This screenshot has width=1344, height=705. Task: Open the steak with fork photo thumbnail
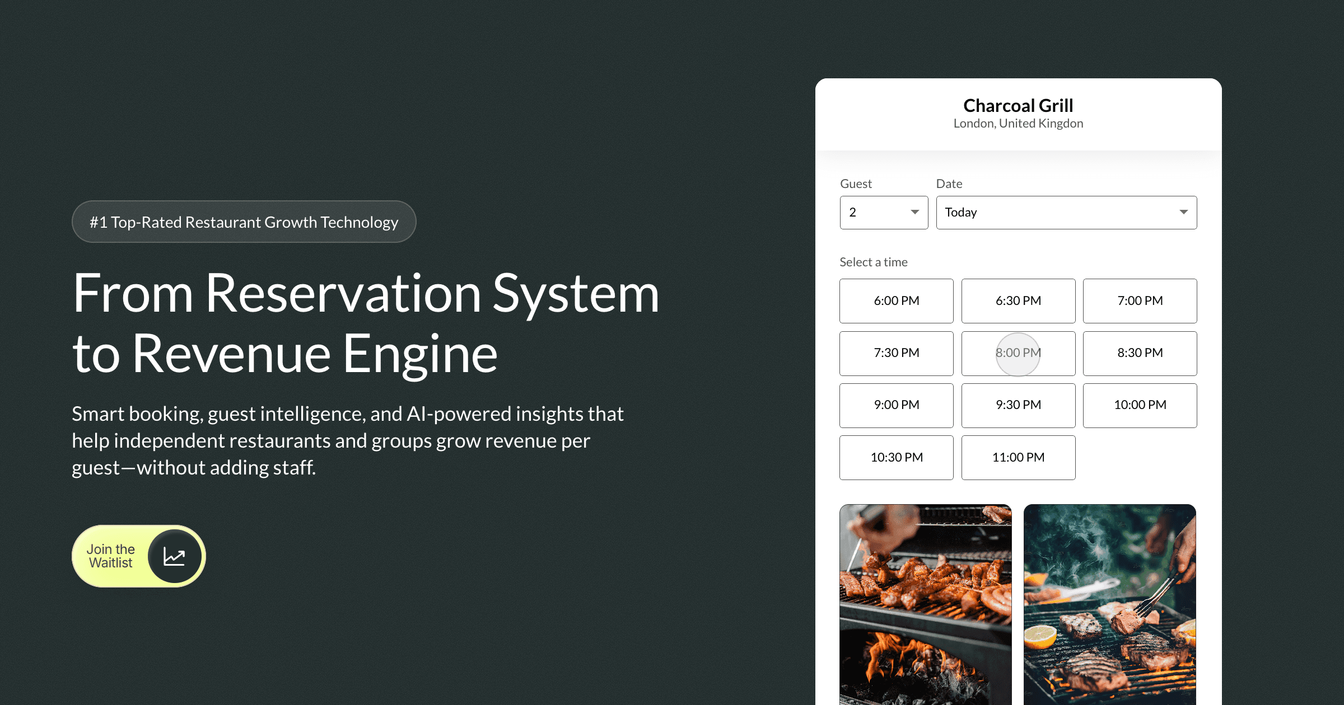click(x=1109, y=604)
